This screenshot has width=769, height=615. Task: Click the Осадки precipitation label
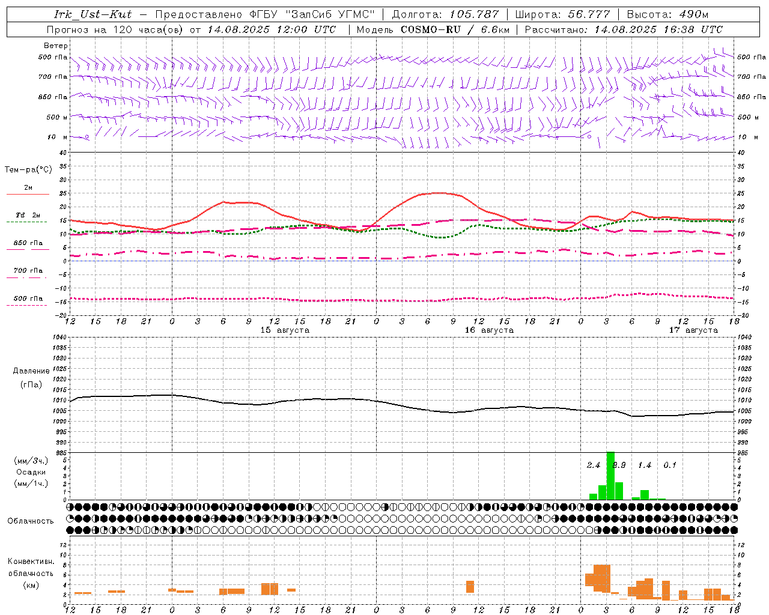click(x=31, y=472)
